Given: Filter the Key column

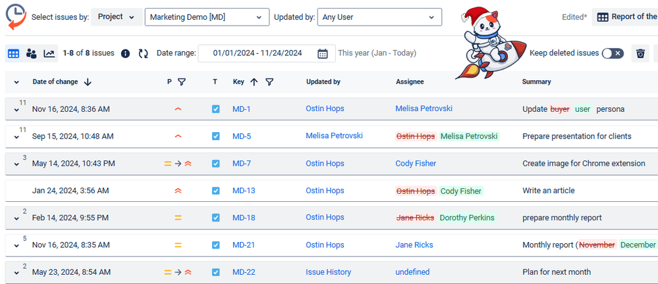Looking at the screenshot, I should (x=269, y=82).
